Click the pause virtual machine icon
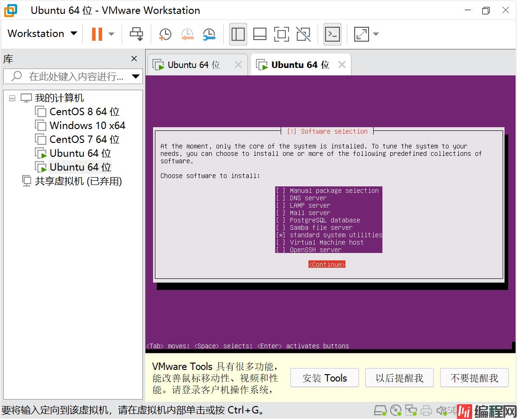This screenshot has width=517, height=419. pos(97,34)
